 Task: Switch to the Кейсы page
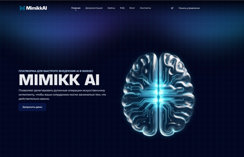click(112, 8)
